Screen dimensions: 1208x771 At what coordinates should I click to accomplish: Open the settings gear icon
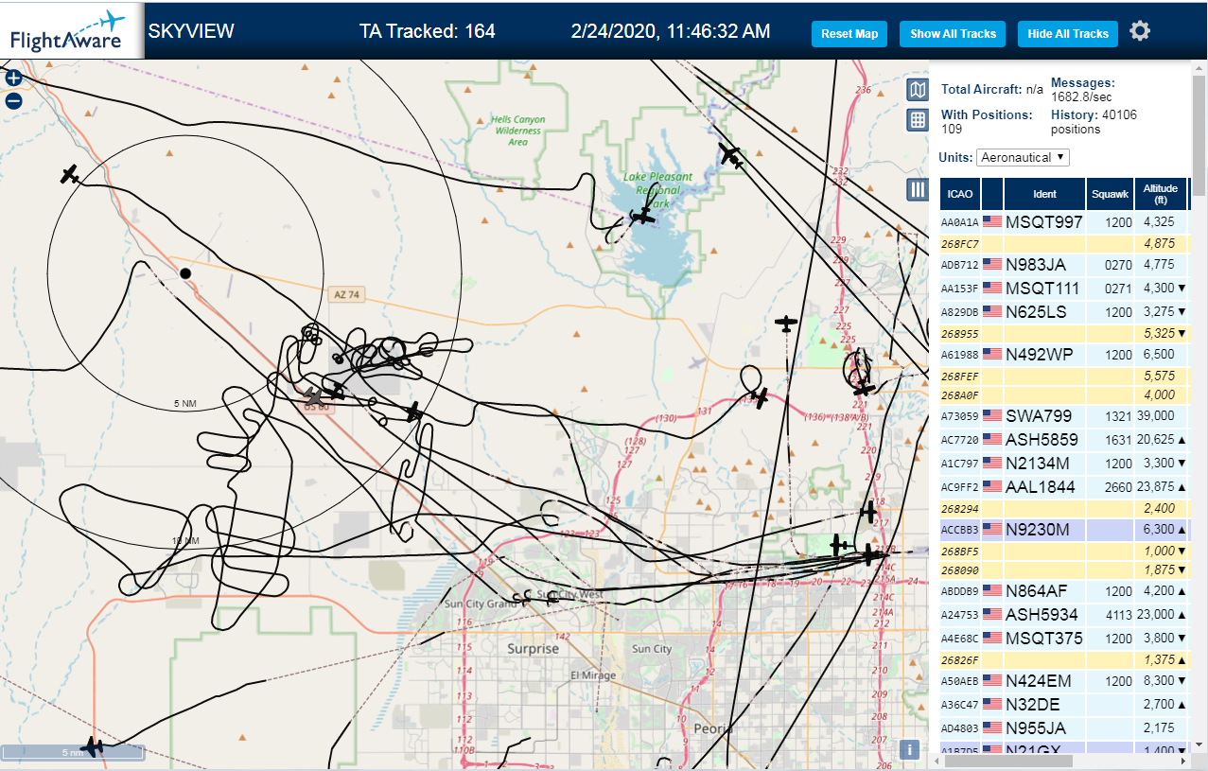1140,31
